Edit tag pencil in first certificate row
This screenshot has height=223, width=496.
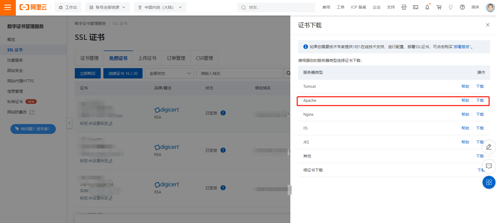tap(111, 124)
